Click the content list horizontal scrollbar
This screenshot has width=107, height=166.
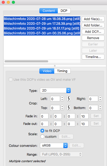click(x=26, y=61)
